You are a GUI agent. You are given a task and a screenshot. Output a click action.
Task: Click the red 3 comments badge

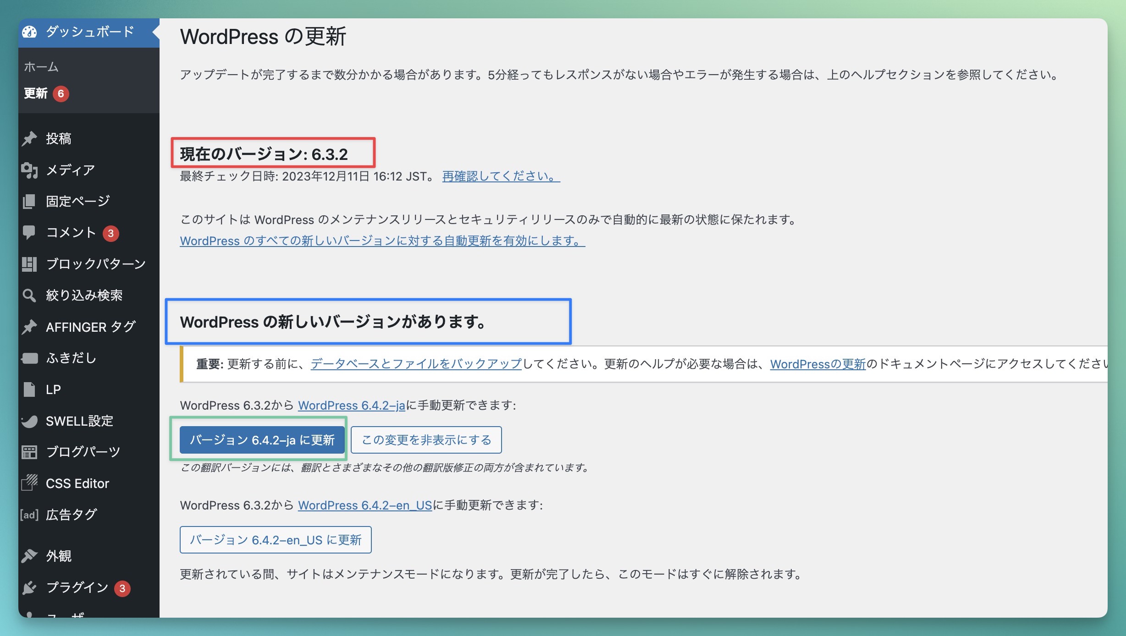coord(110,233)
